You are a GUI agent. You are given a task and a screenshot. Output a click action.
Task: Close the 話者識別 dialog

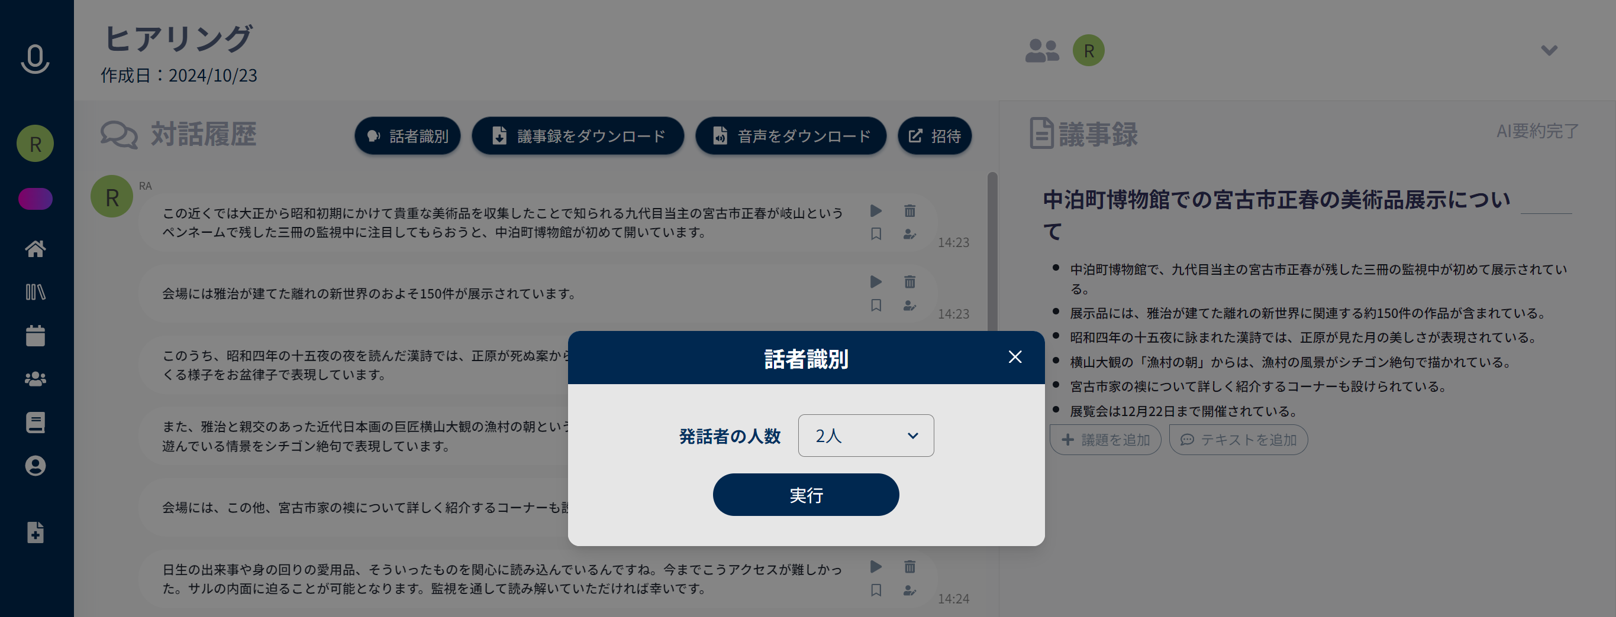pyautogui.click(x=1014, y=357)
